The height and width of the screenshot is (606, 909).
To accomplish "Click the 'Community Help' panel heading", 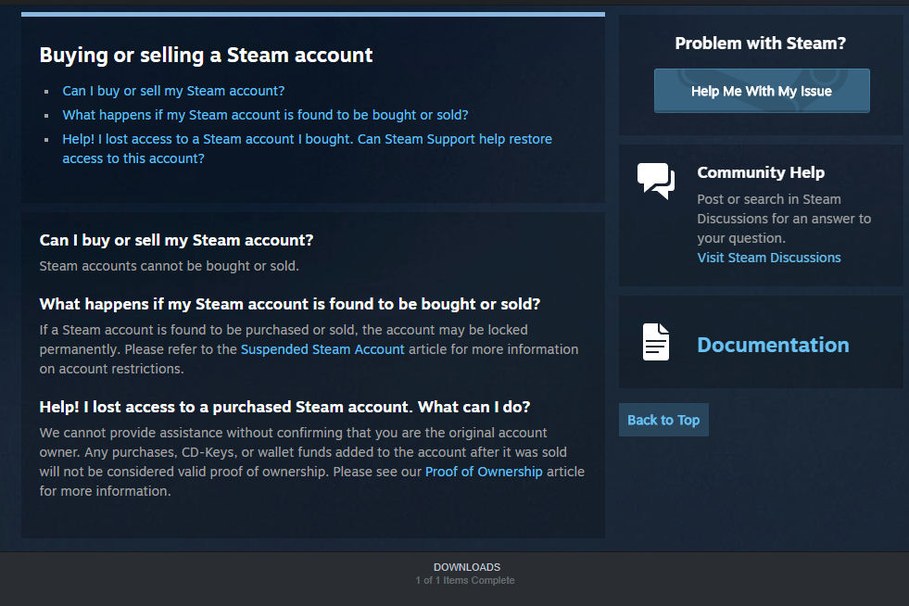I will coord(760,172).
